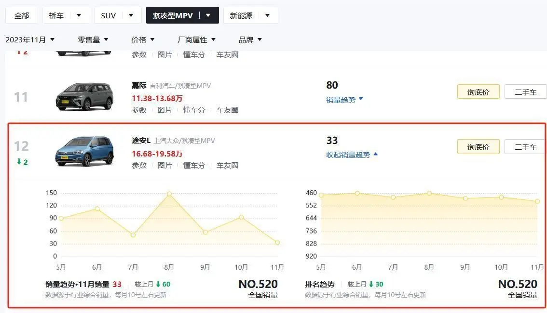Select the 6月 data point on sales chart
Screen dimensions: 547x313
[x=97, y=209]
